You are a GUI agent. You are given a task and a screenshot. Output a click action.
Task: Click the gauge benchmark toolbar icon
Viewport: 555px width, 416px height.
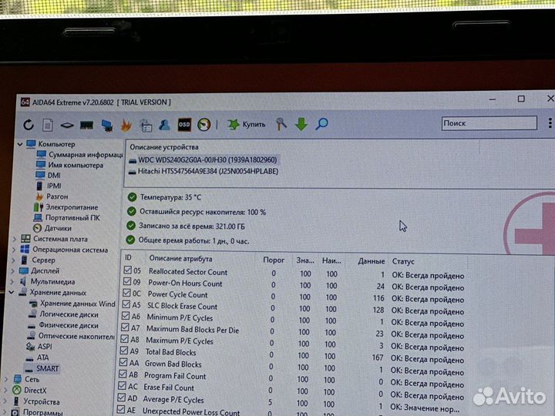(204, 124)
